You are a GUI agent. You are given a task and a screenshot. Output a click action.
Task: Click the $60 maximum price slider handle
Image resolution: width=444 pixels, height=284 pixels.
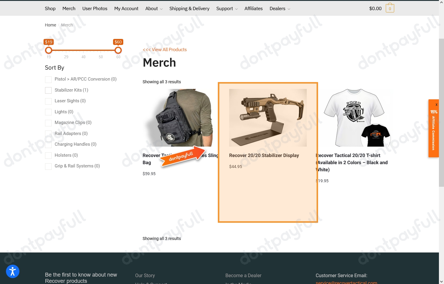click(x=118, y=50)
